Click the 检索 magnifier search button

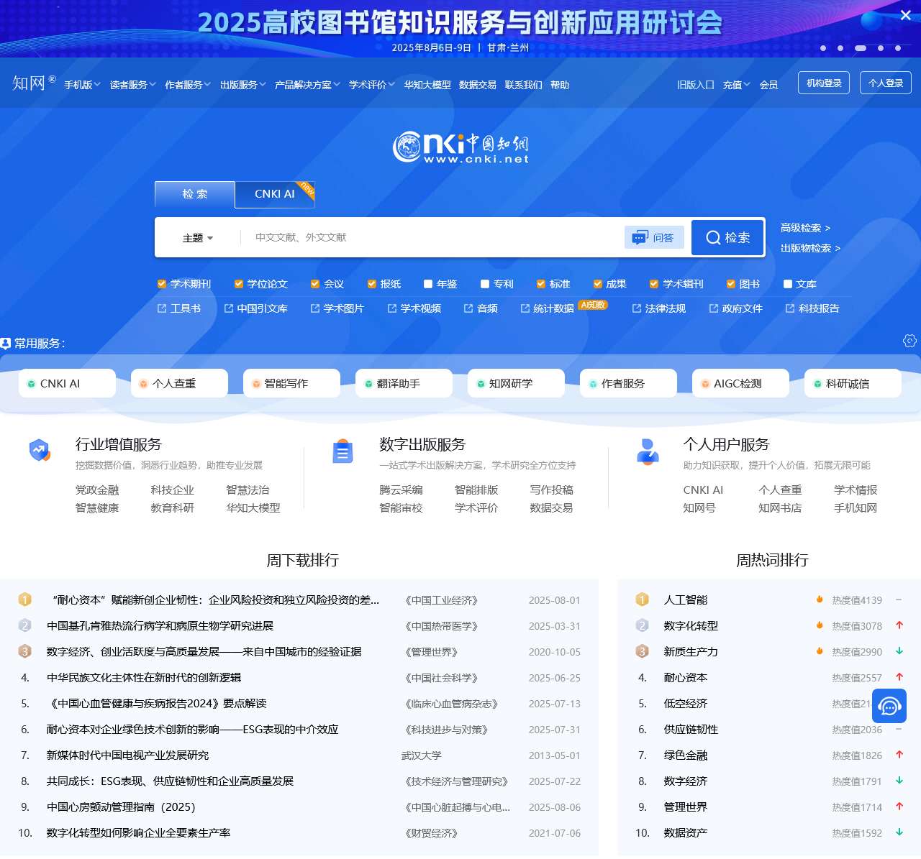coord(727,237)
